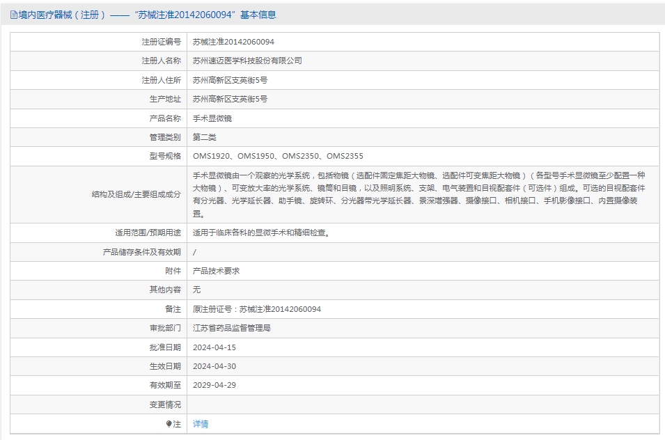665x440 pixels.
Task: Click the 结构及组成 description paragraph
Action: tap(419, 194)
